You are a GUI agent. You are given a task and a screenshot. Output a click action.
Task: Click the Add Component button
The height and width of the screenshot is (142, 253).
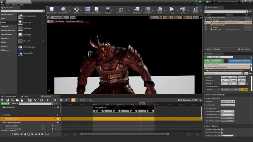coord(213,61)
